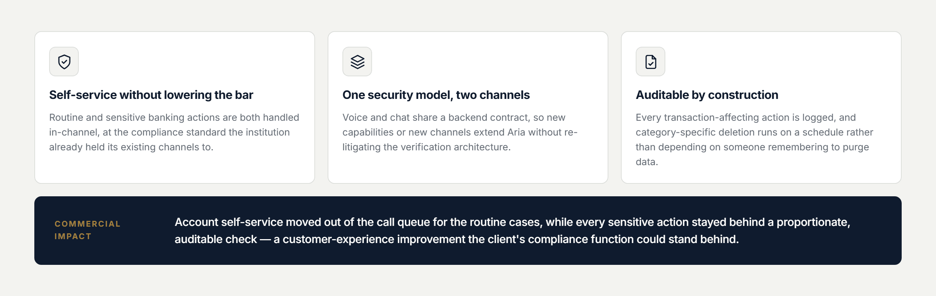Select heading 'Auditable by construction'
The width and height of the screenshot is (936, 296).
click(x=707, y=95)
